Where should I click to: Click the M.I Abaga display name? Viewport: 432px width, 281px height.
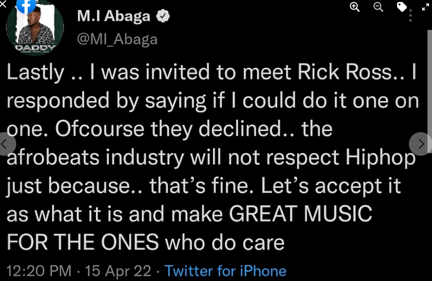(114, 17)
